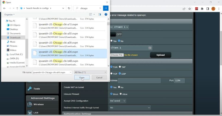Clear the chicago search text
Image resolution: width=222 pixels, height=116 pixels.
pos(100,8)
